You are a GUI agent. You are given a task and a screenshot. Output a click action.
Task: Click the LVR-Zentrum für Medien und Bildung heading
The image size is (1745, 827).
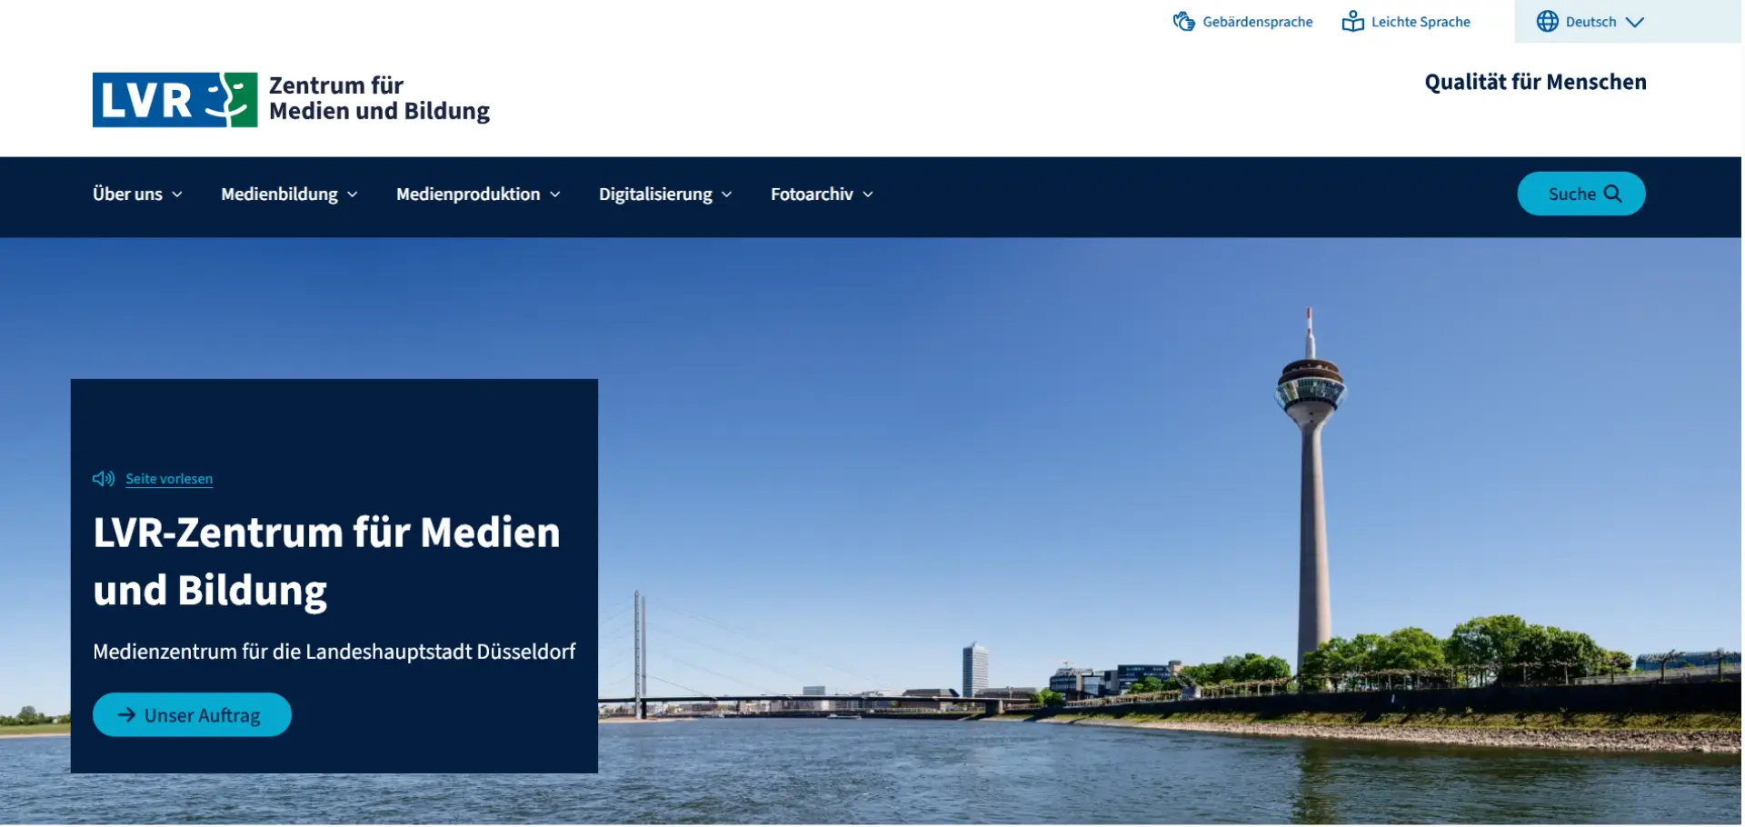(x=326, y=561)
